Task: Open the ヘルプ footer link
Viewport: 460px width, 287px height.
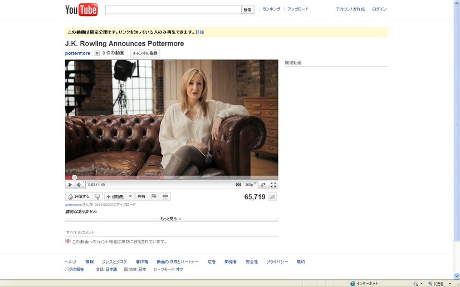Action: point(71,261)
